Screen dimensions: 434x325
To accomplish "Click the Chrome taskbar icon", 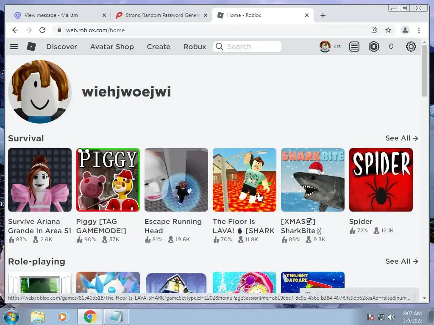I will [90, 317].
